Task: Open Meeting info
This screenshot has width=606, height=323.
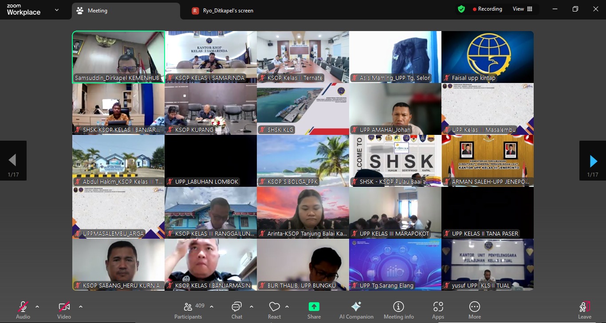Action: (x=398, y=310)
